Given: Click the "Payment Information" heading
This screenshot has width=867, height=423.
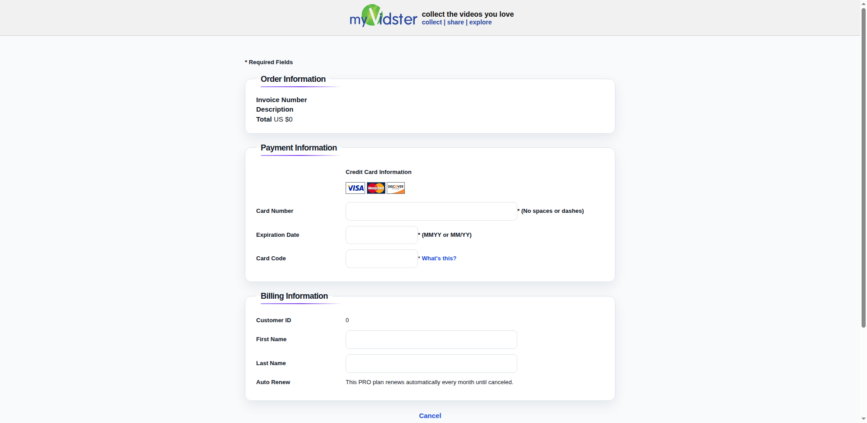Looking at the screenshot, I should pyautogui.click(x=299, y=148).
